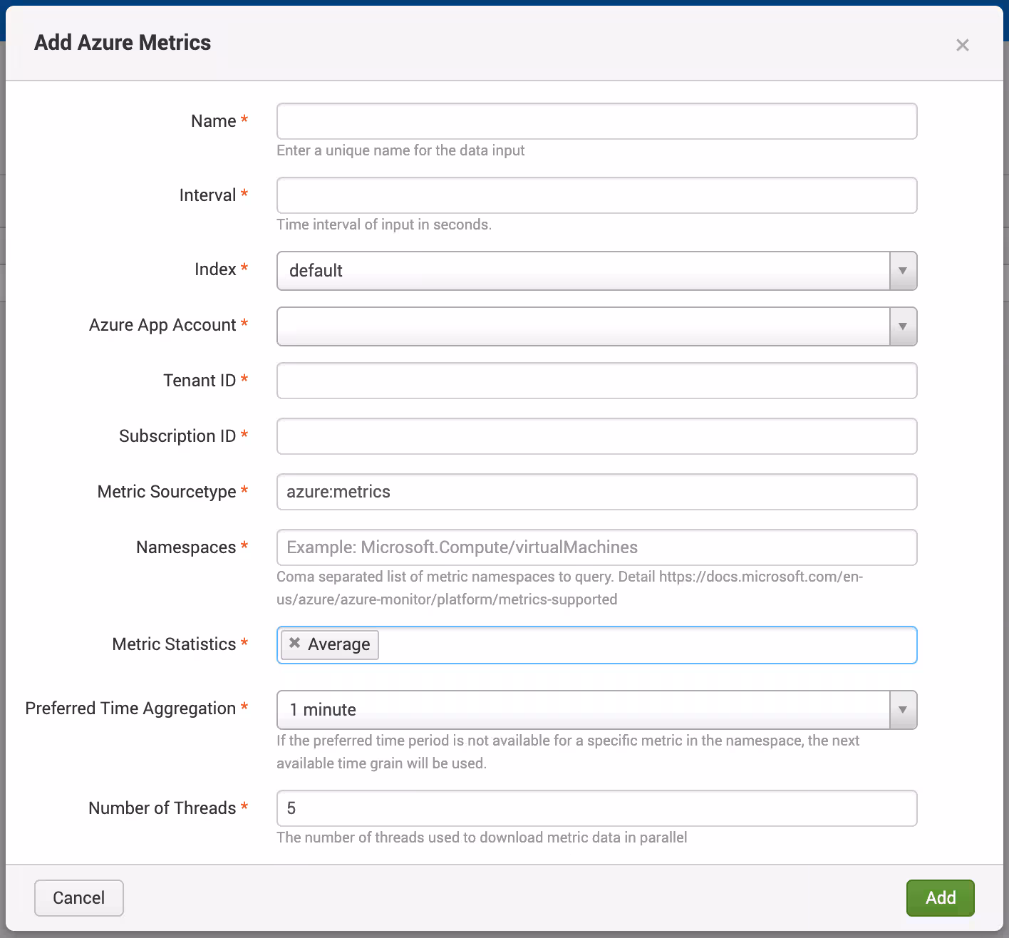Viewport: 1009px width, 938px height.
Task: Click the Subscription ID input
Action: click(596, 436)
